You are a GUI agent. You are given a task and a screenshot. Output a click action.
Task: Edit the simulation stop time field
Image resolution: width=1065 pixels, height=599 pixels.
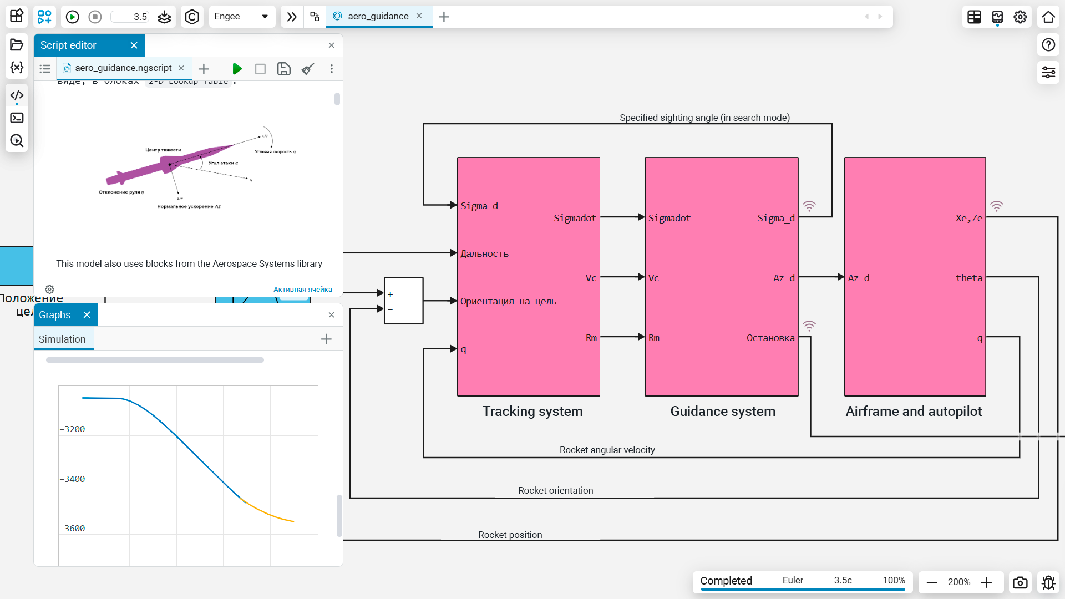[x=130, y=17]
